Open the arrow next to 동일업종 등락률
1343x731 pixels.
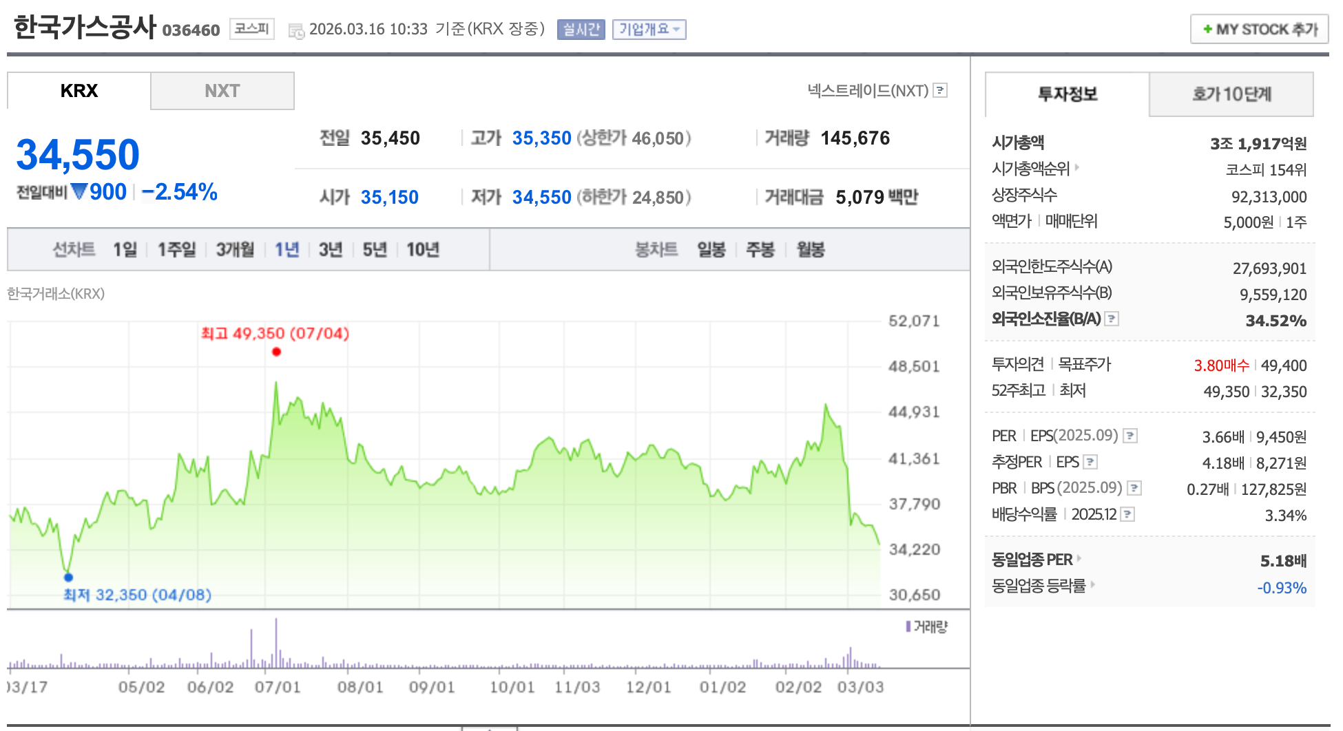1093,584
